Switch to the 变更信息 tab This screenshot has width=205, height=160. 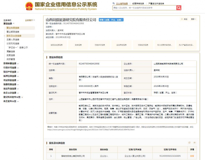[78, 45]
